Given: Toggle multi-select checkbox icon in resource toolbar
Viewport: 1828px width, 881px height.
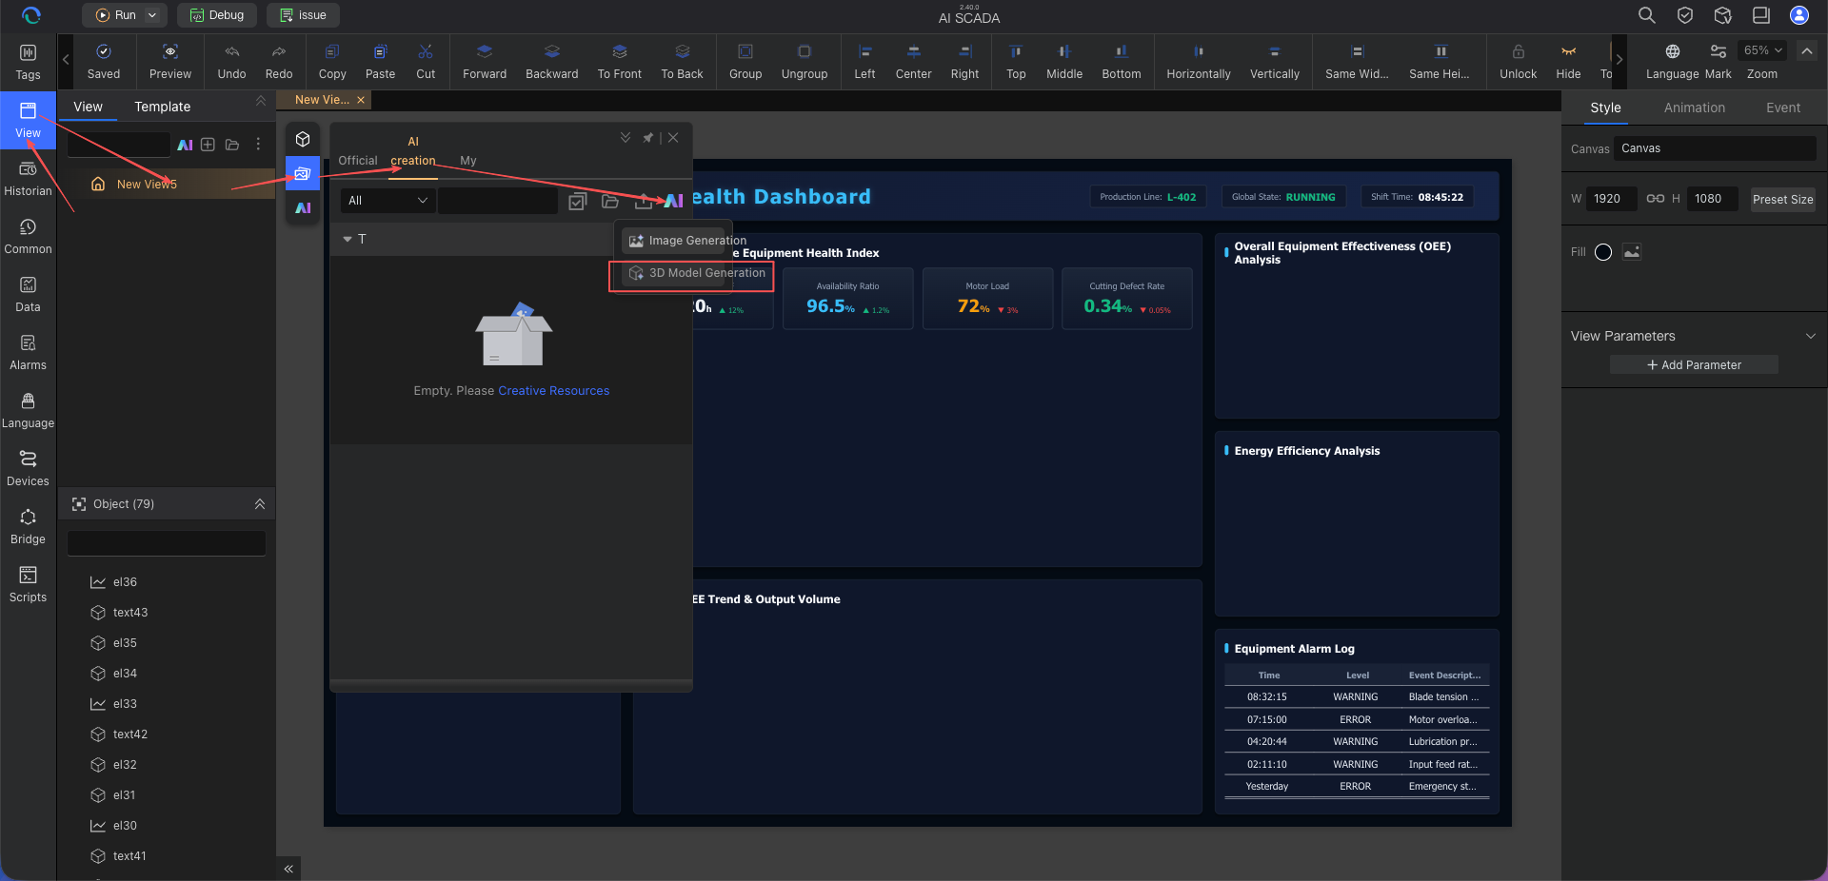Looking at the screenshot, I should [x=577, y=201].
